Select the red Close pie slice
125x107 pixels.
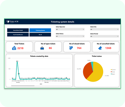(87, 70)
